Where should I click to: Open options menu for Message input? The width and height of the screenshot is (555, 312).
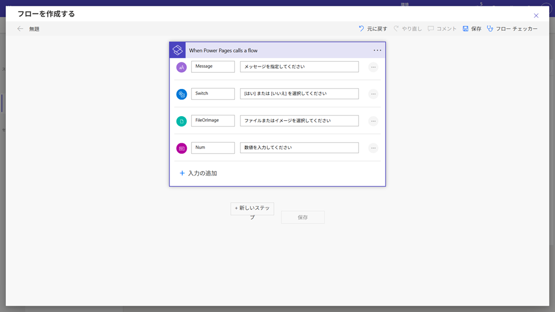click(x=373, y=67)
